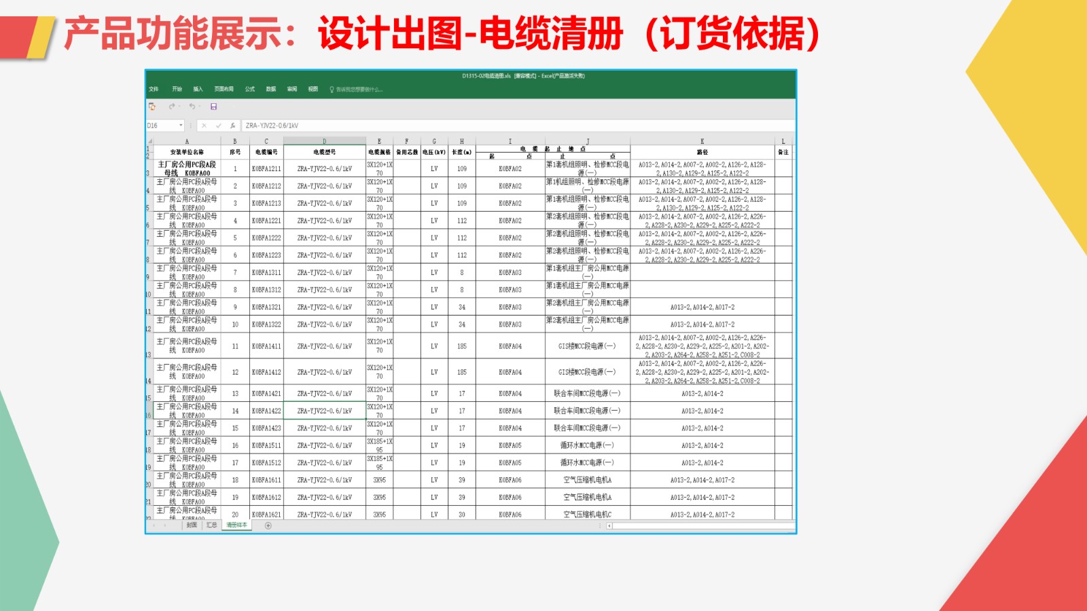Click the 备注 header cell

tap(783, 152)
